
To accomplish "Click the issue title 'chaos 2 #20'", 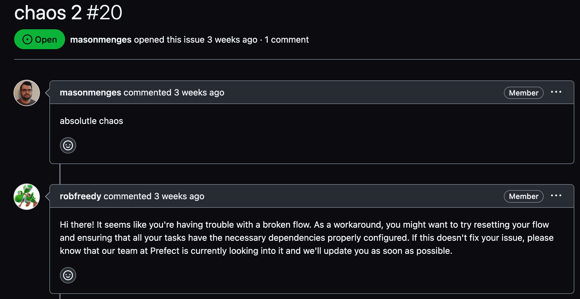I will [x=68, y=13].
